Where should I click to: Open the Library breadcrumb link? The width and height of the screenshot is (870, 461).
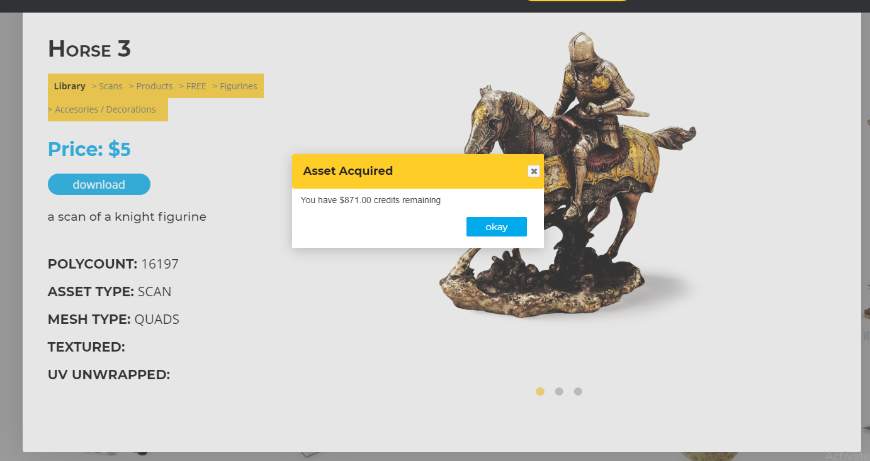pos(69,86)
